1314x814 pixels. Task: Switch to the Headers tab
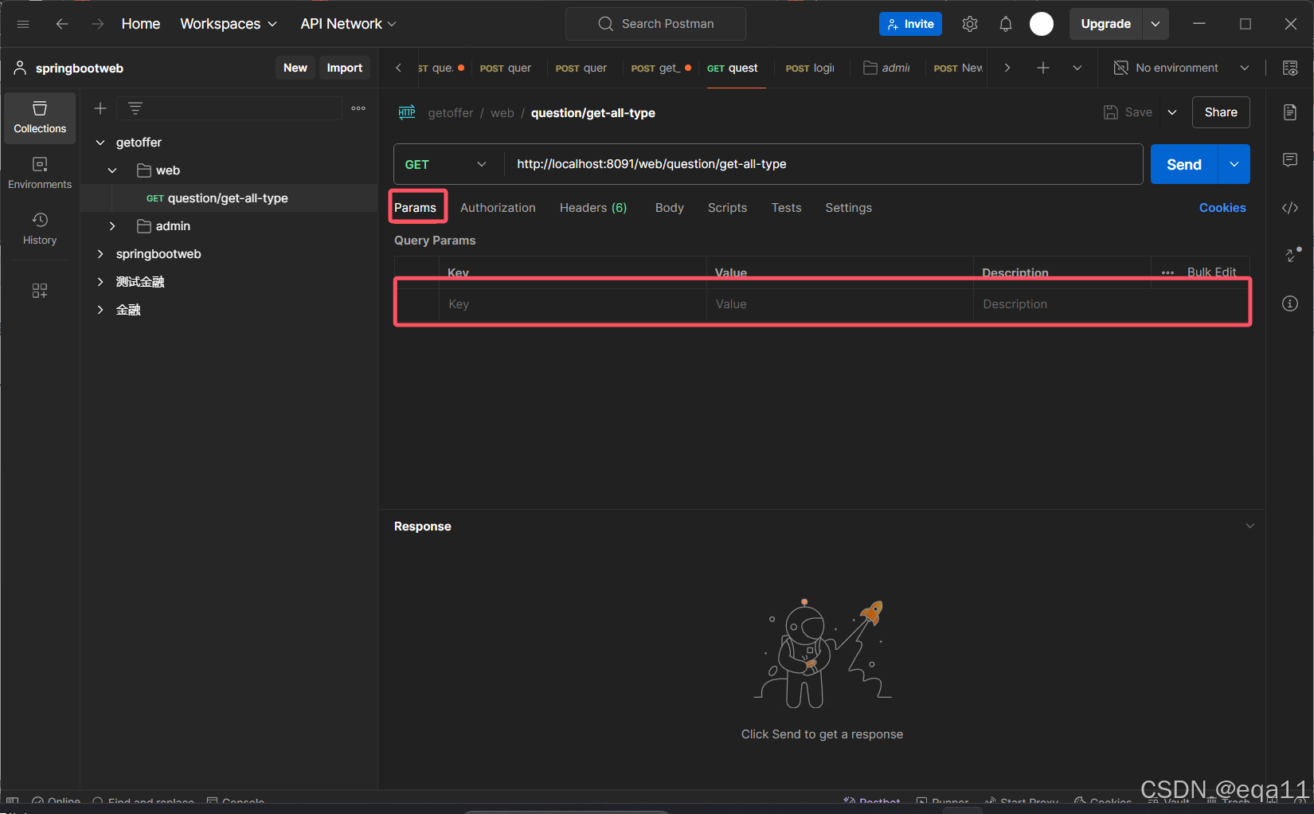[592, 208]
